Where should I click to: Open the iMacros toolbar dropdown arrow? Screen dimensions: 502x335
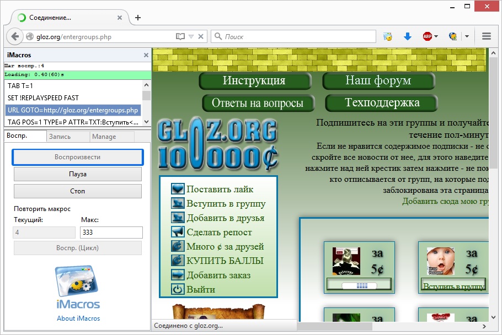tap(467, 36)
